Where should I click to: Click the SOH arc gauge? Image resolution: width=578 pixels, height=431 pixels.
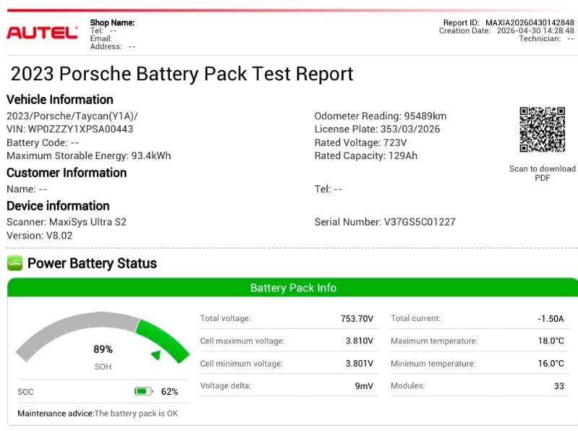click(103, 336)
